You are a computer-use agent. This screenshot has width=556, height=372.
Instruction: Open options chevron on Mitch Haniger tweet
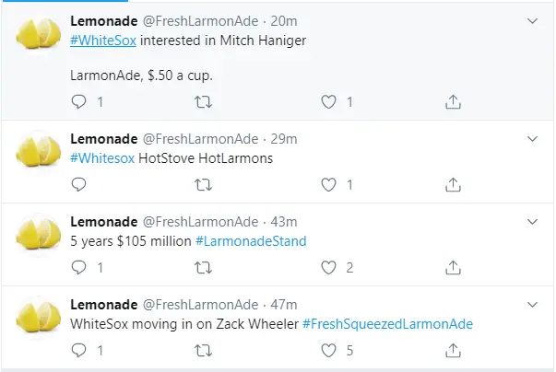[x=532, y=19]
